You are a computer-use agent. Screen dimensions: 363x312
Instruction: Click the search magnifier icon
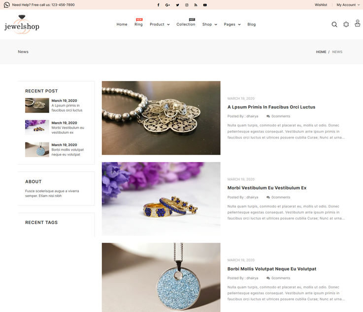click(334, 25)
